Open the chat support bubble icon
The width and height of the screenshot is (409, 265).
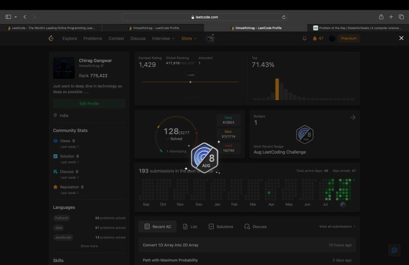click(x=394, y=250)
